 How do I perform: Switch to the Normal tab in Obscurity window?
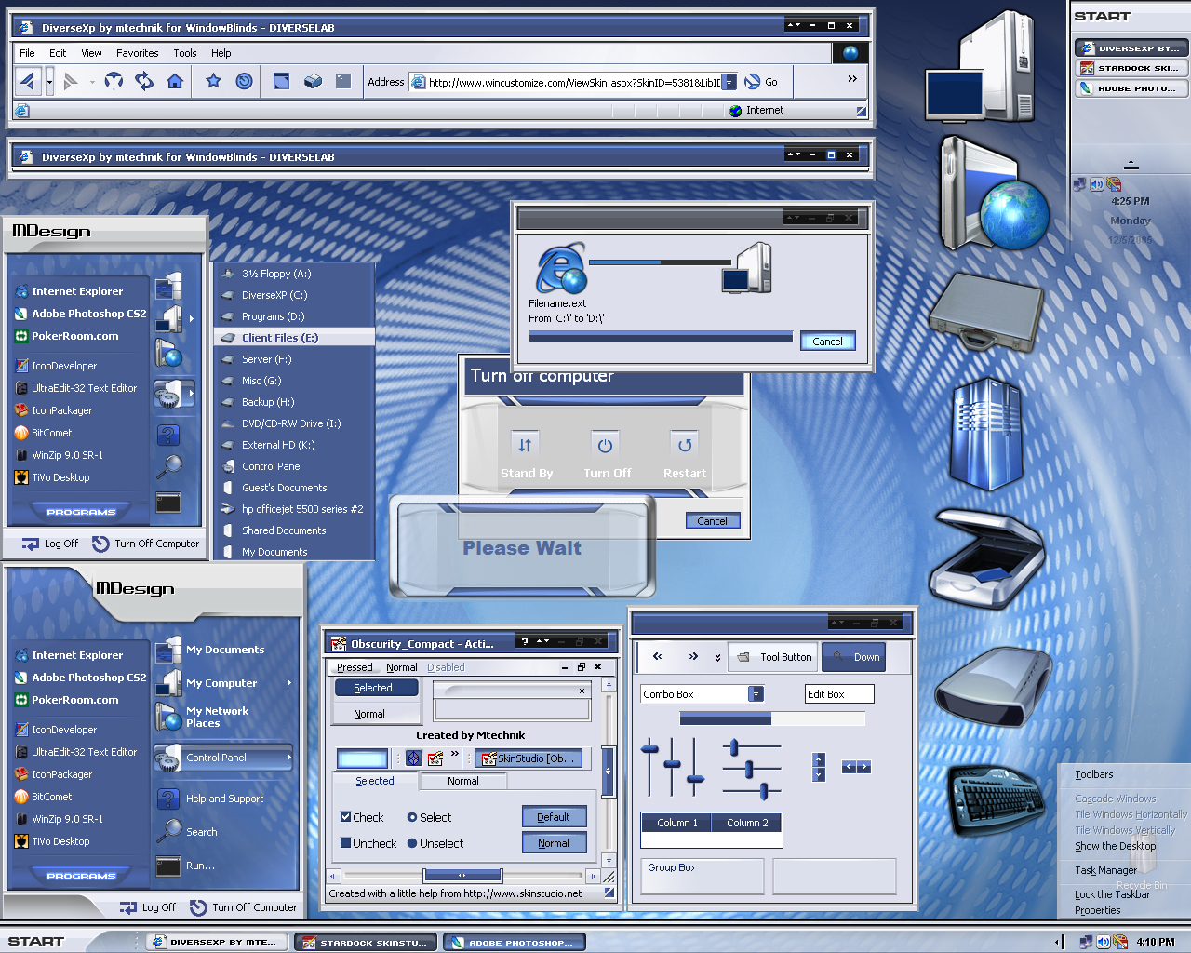tap(463, 781)
